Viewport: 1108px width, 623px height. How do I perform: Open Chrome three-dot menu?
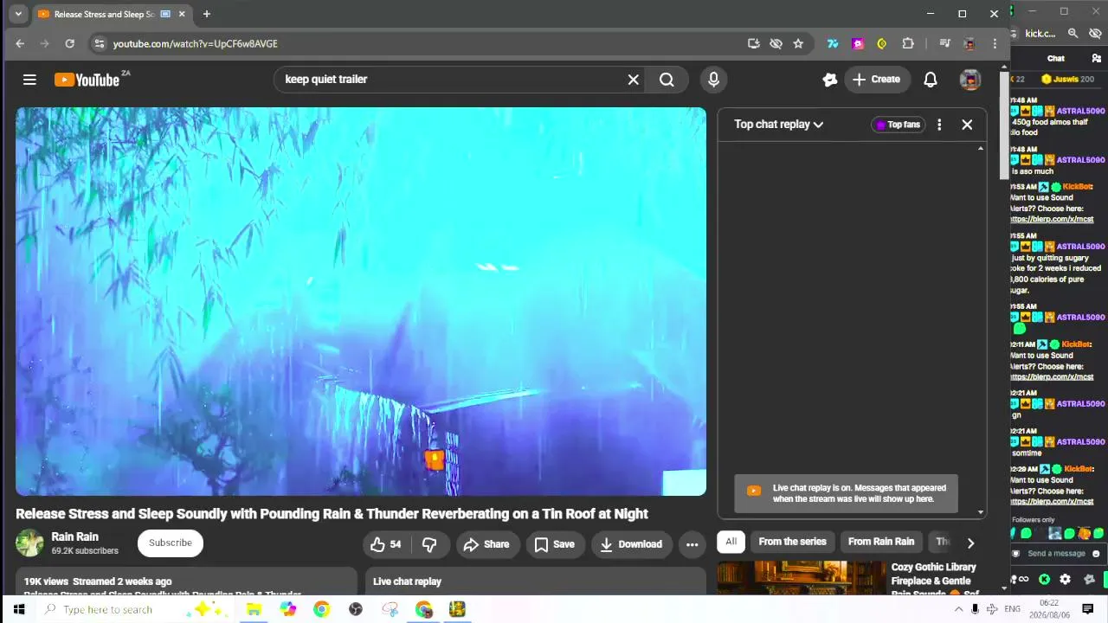(x=995, y=43)
